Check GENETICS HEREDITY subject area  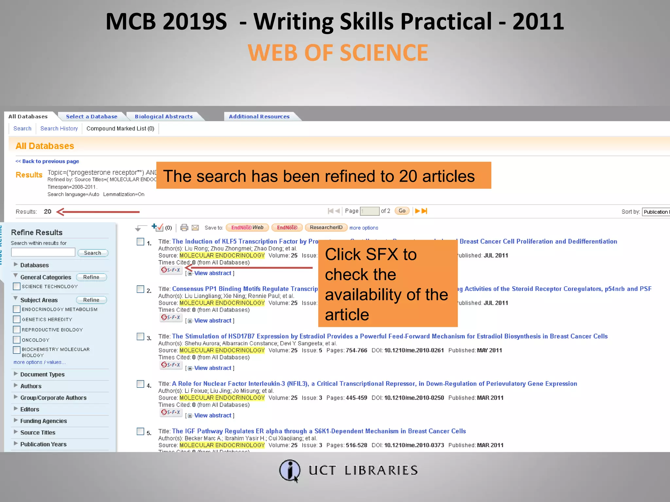click(x=16, y=319)
